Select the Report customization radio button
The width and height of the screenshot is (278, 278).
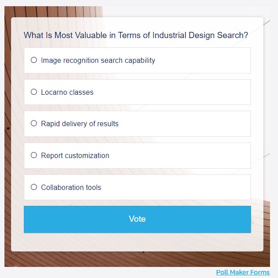(x=34, y=155)
